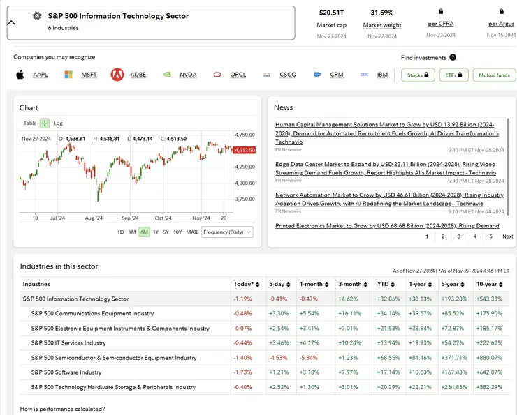This screenshot has width=517, height=415.
Task: Click the Cisco logo icon
Action: (x=266, y=75)
